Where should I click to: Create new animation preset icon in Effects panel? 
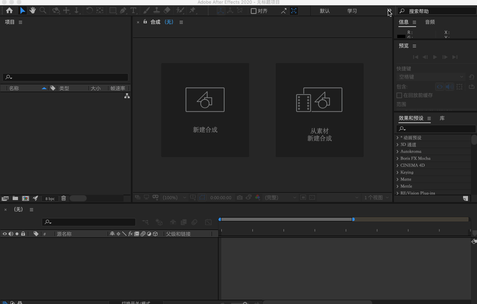pos(466,198)
